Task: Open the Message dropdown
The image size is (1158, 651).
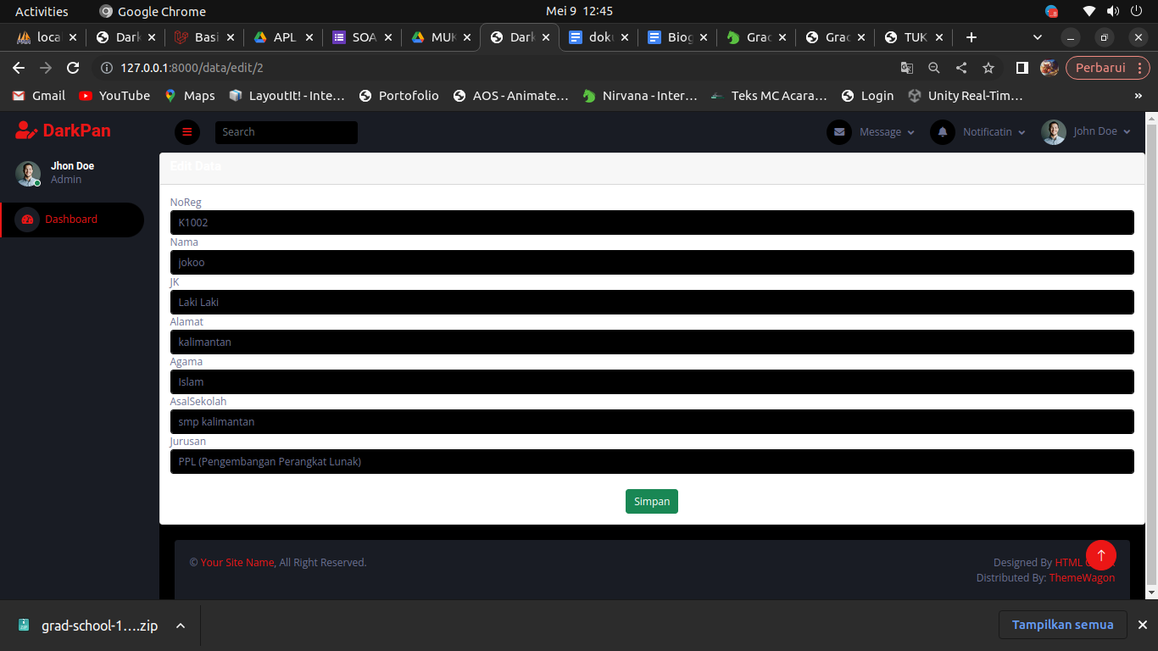Action: (x=887, y=132)
